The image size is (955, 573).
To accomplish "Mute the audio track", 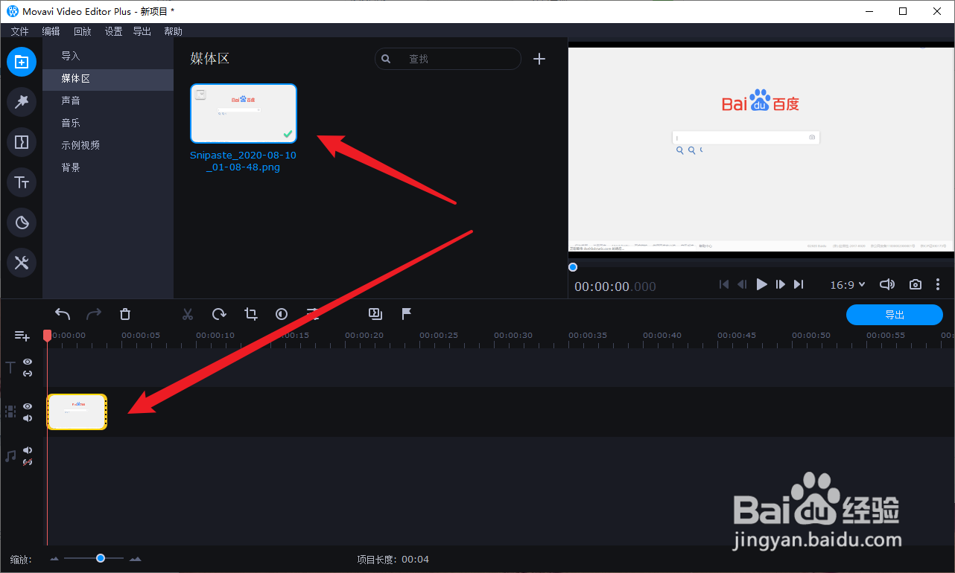I will (28, 450).
